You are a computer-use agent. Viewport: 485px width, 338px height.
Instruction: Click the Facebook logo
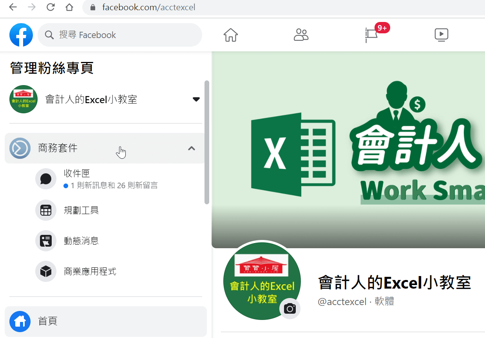coord(21,35)
